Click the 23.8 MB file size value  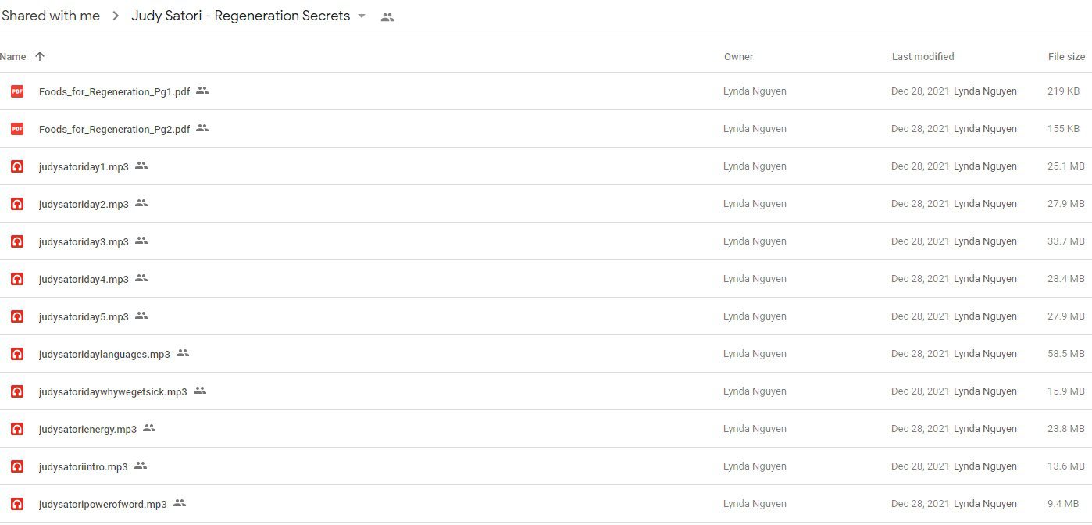tap(1066, 429)
